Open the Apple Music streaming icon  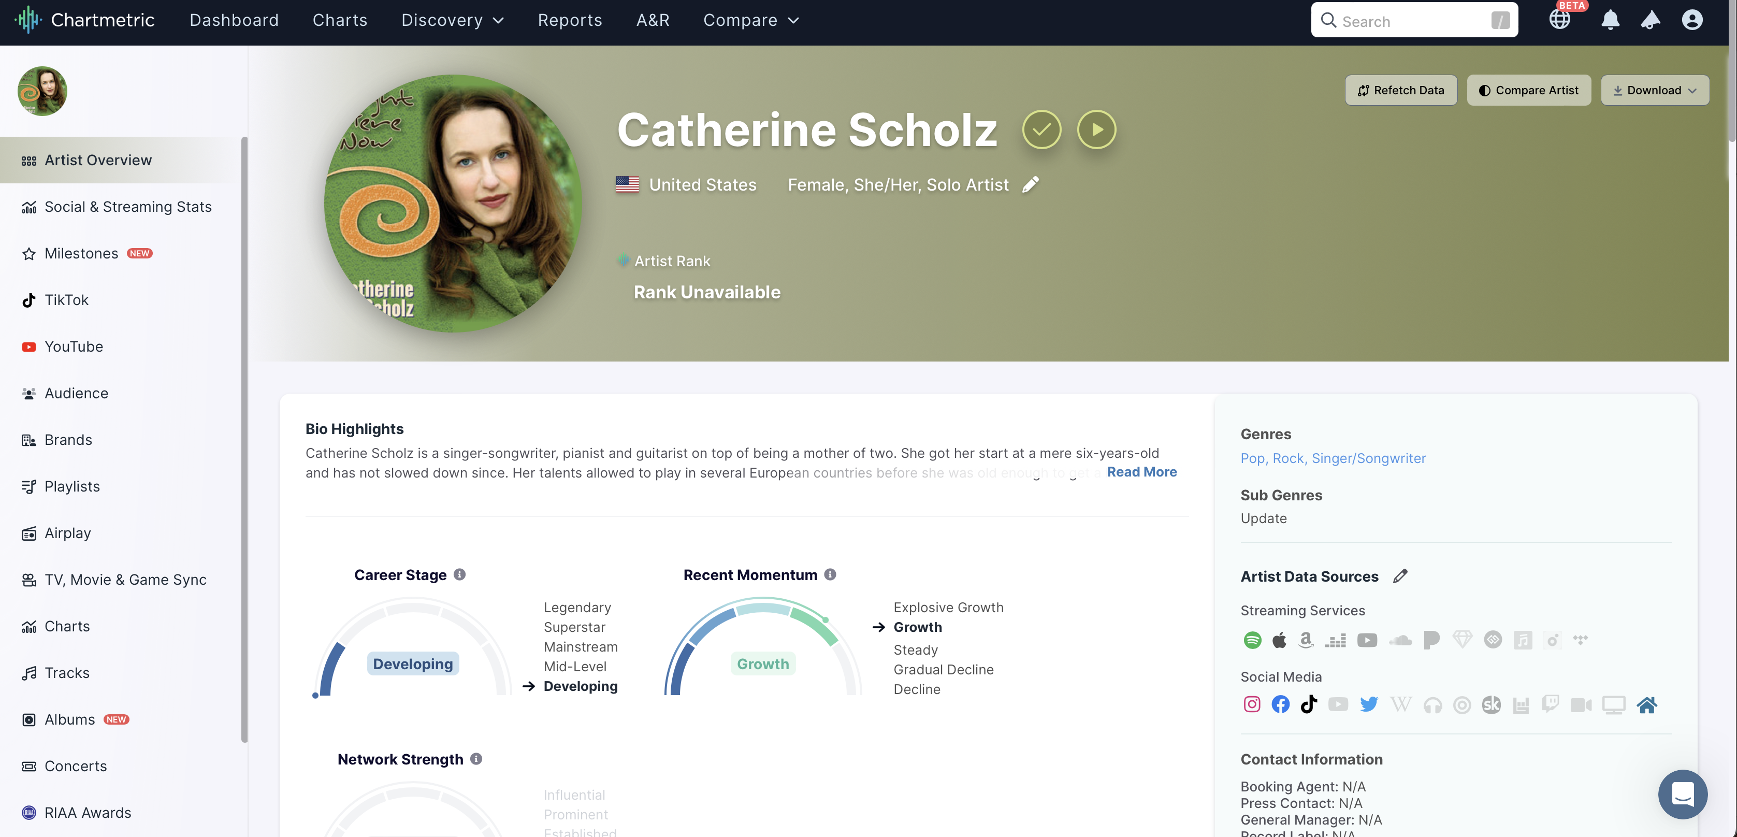tap(1279, 639)
